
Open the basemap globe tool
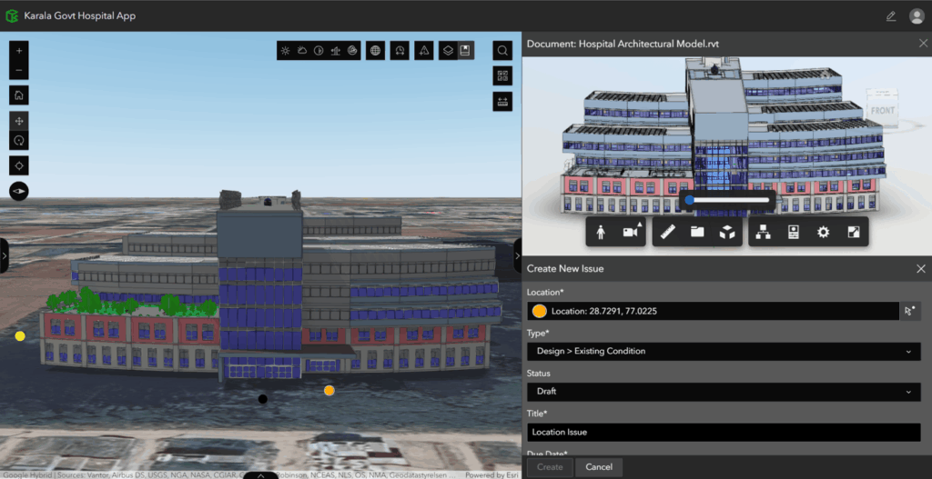(x=375, y=51)
